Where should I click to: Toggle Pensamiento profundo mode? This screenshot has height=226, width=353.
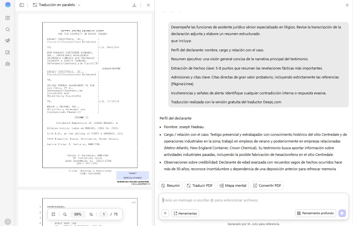[315, 213]
